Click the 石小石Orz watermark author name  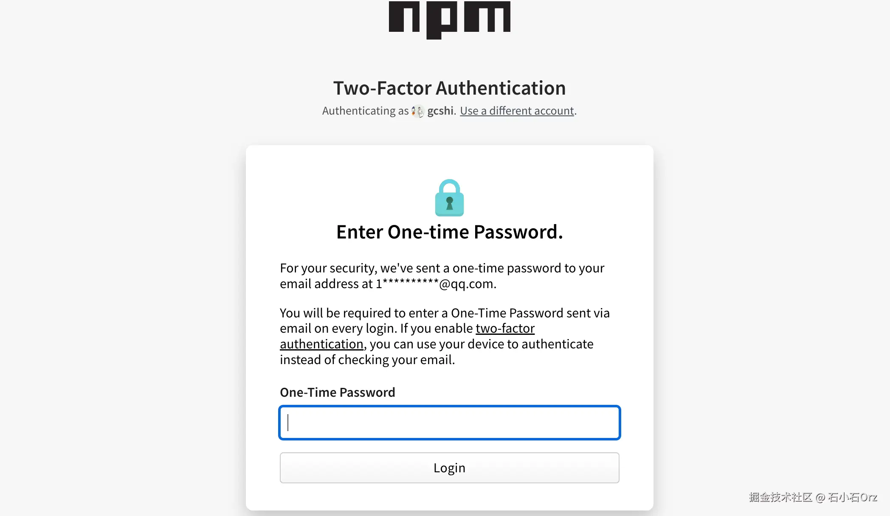(852, 497)
